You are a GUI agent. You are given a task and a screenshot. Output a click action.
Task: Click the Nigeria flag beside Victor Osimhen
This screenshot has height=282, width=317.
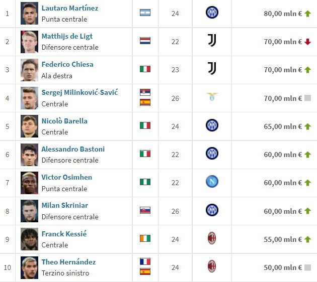click(145, 182)
